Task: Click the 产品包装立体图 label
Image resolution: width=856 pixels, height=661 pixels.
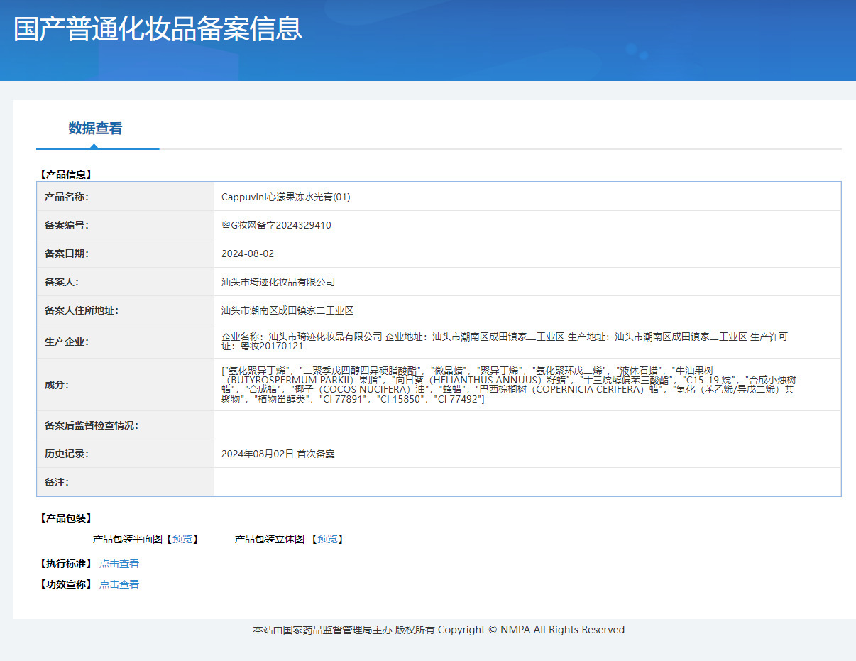Action: click(270, 540)
